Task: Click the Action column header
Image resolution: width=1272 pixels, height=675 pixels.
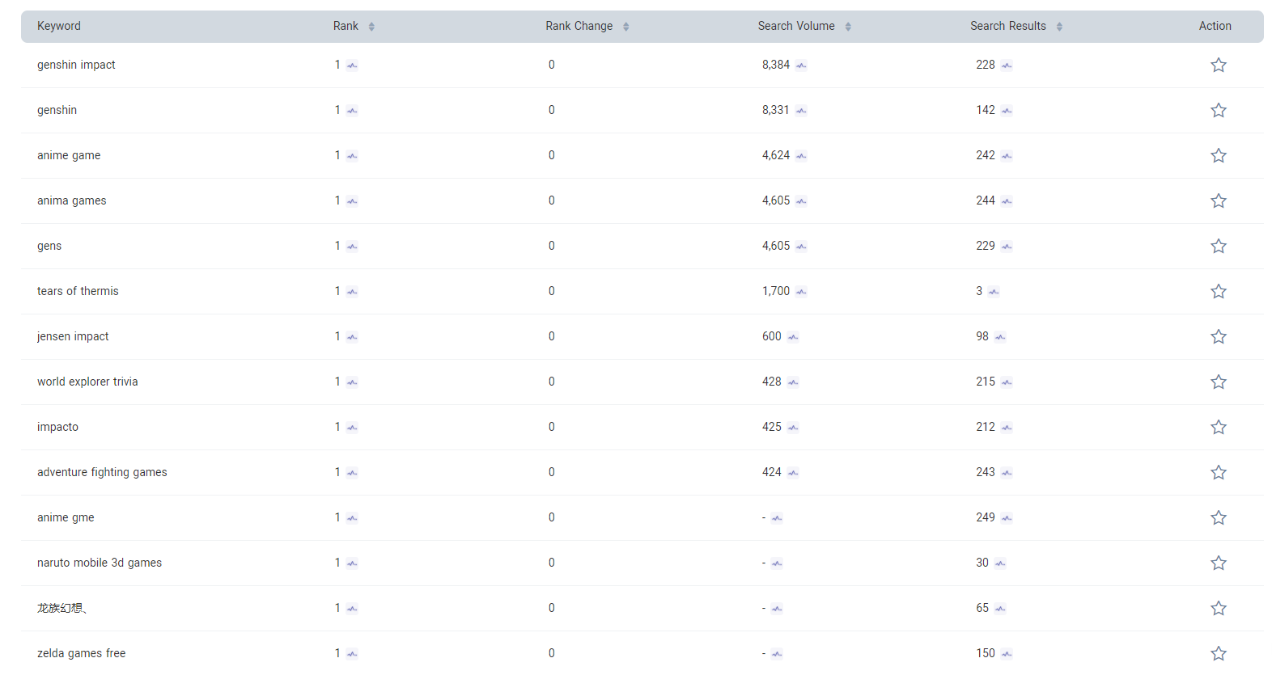Action: click(x=1215, y=26)
